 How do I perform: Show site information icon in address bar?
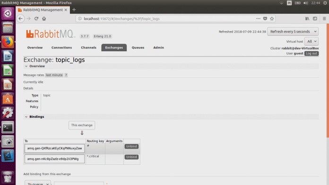(80, 19)
